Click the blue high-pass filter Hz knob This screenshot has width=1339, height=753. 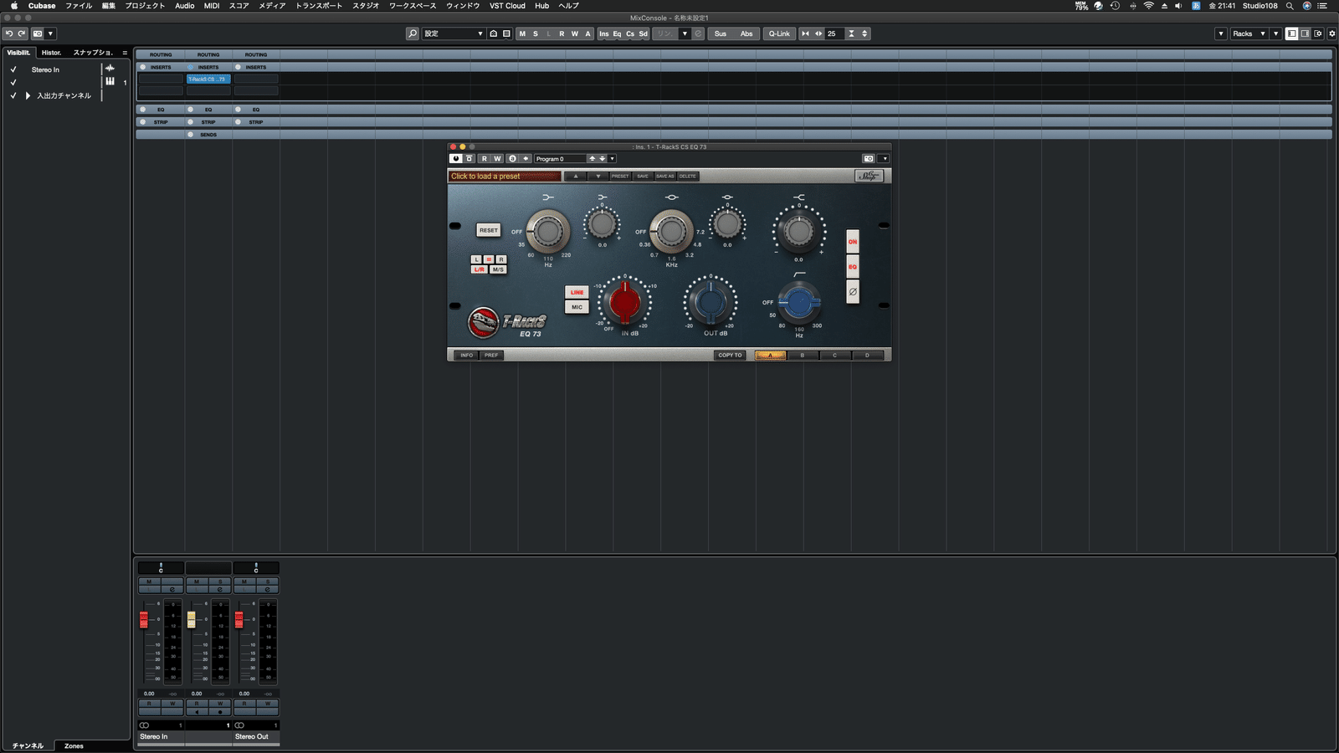(799, 303)
